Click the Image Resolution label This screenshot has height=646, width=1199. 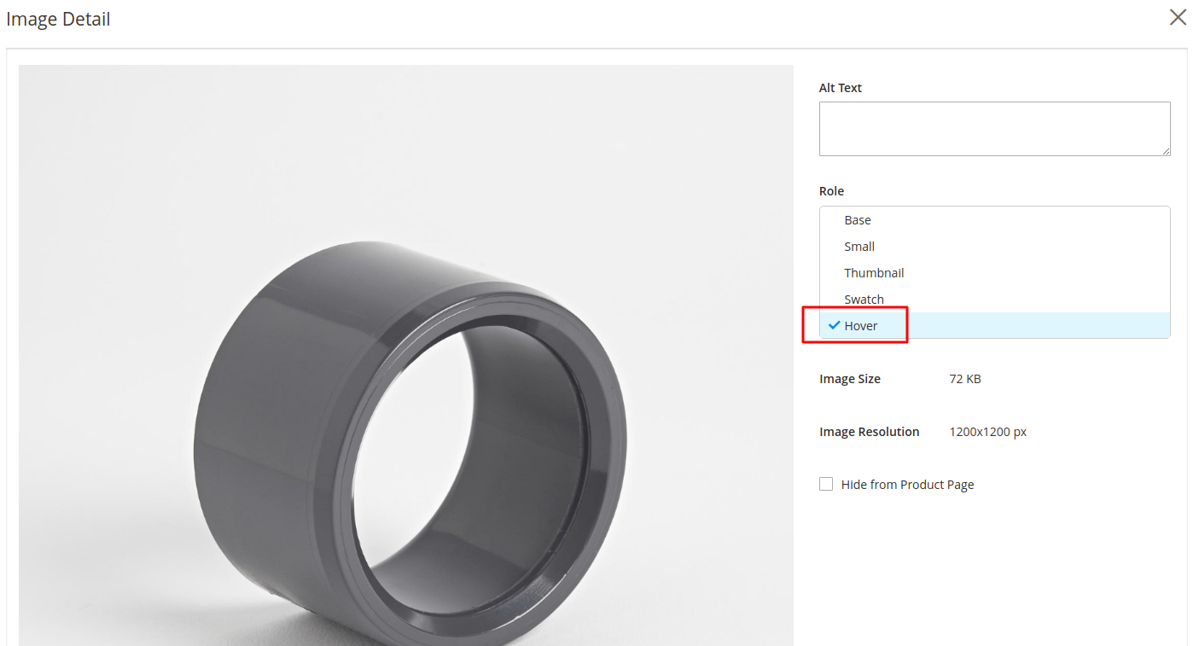869,432
